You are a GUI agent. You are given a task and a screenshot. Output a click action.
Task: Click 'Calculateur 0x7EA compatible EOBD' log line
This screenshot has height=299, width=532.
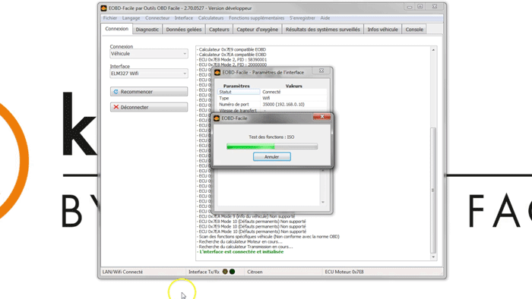click(232, 55)
